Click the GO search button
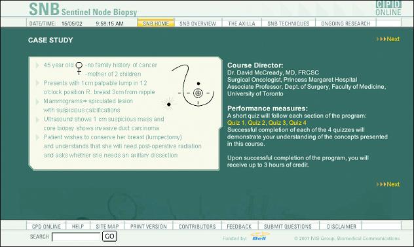414x247 pixels. [109, 236]
